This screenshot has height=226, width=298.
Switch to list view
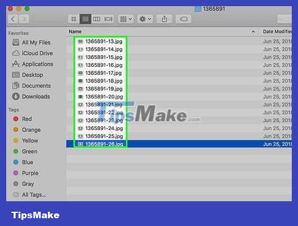pyautogui.click(x=85, y=19)
